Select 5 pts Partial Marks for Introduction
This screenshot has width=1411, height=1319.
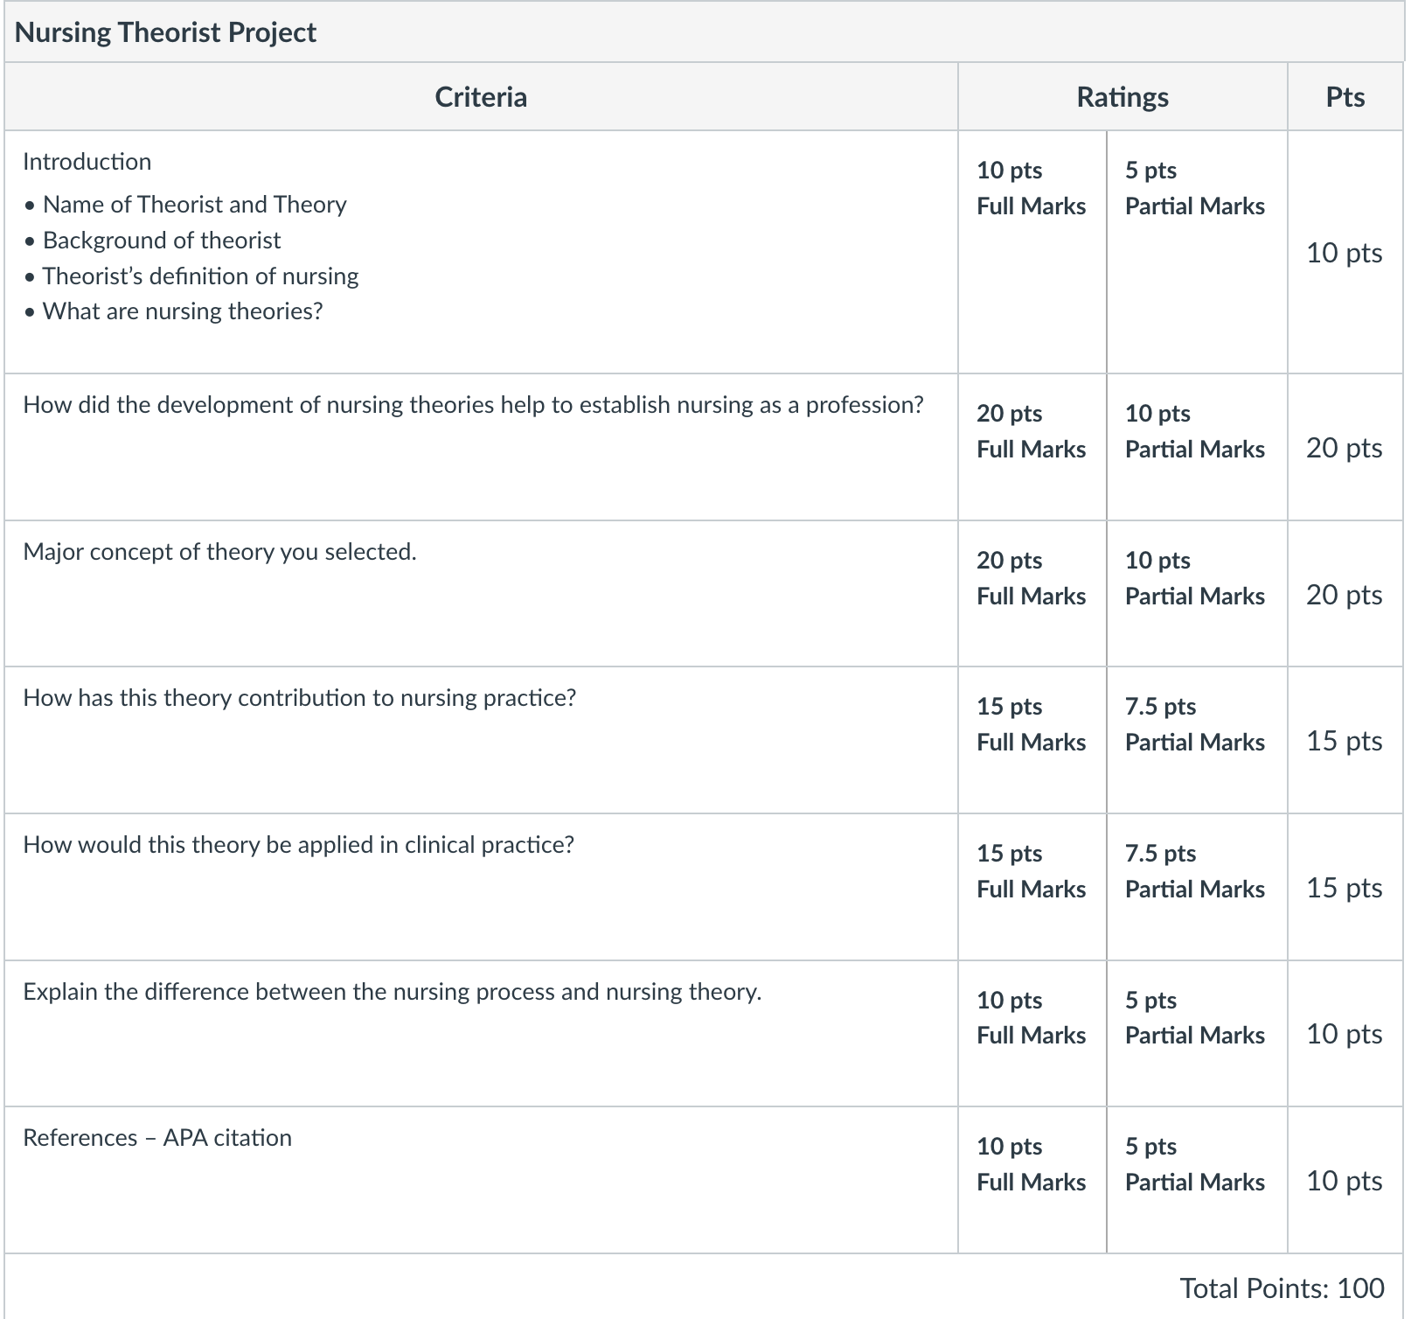coord(1196,252)
